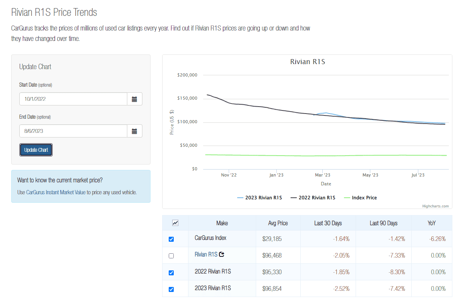Click the Last 90 Days column header
This screenshot has width=469, height=302.
coord(384,223)
